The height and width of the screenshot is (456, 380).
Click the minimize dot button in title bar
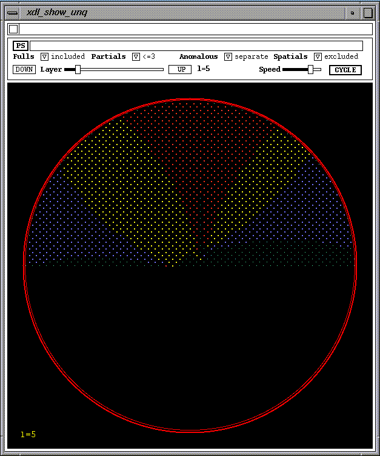click(352, 12)
